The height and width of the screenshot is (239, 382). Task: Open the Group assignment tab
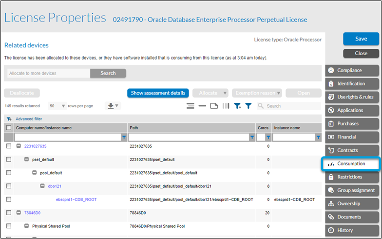[352, 190]
